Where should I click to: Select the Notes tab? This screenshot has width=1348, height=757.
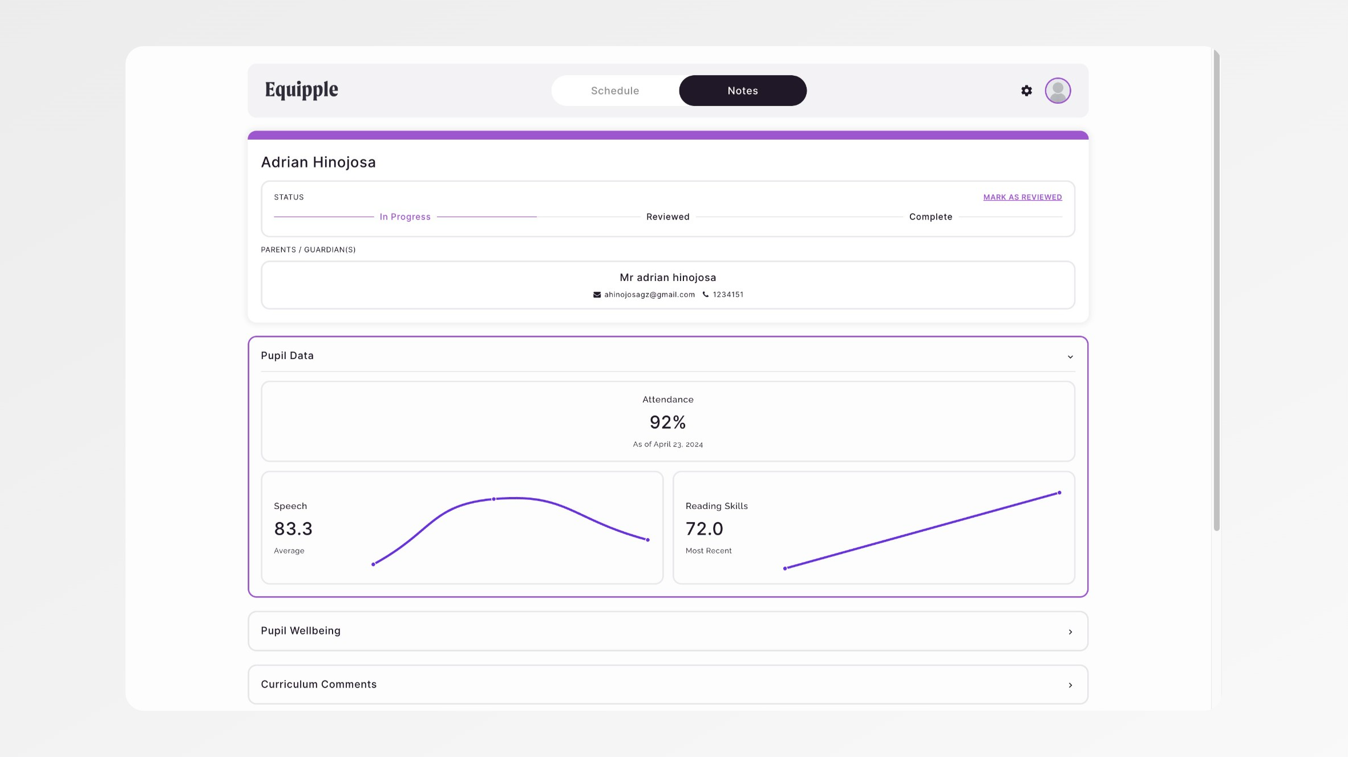coord(743,91)
